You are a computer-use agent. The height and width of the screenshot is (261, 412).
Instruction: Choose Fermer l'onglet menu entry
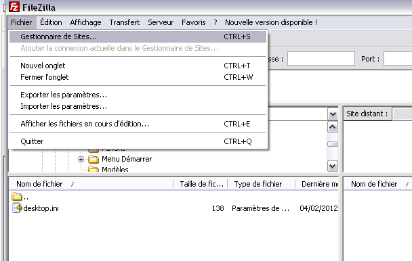coord(138,77)
